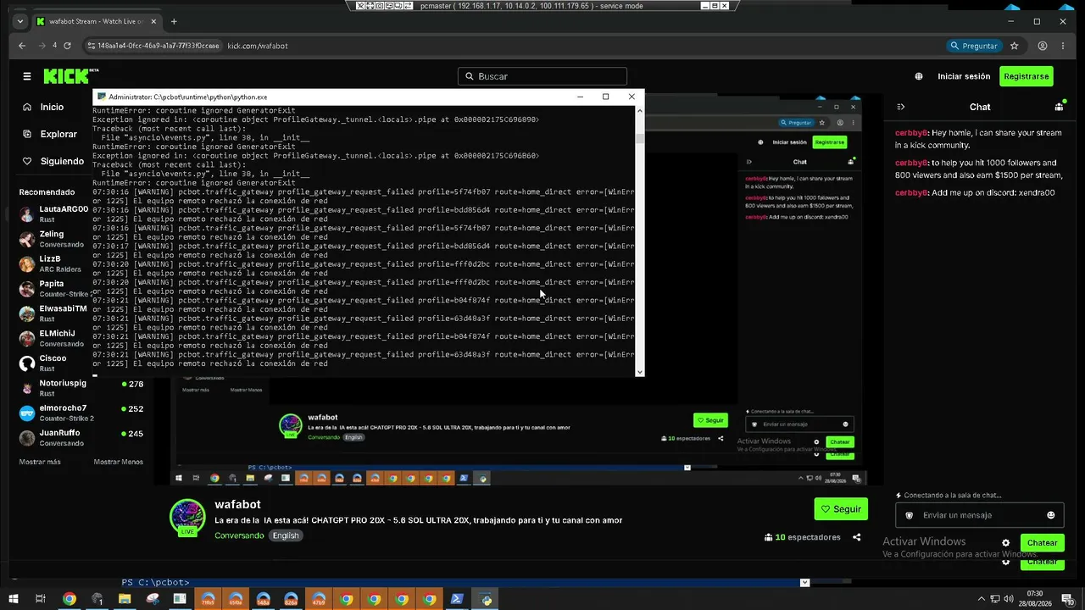Reload the page in Chrome
Viewport: 1085px width, 610px height.
[67, 46]
